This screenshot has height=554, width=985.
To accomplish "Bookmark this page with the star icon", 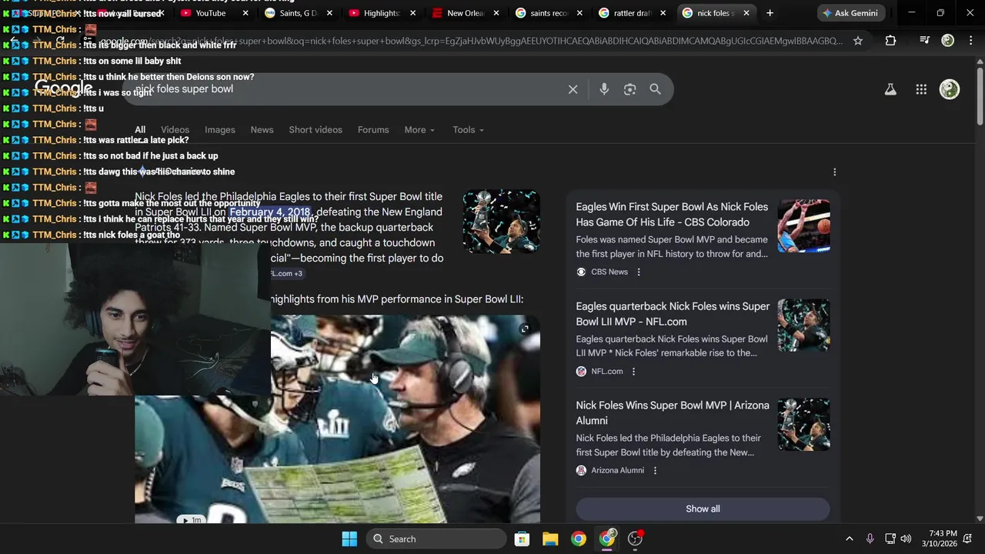I will 858,41.
